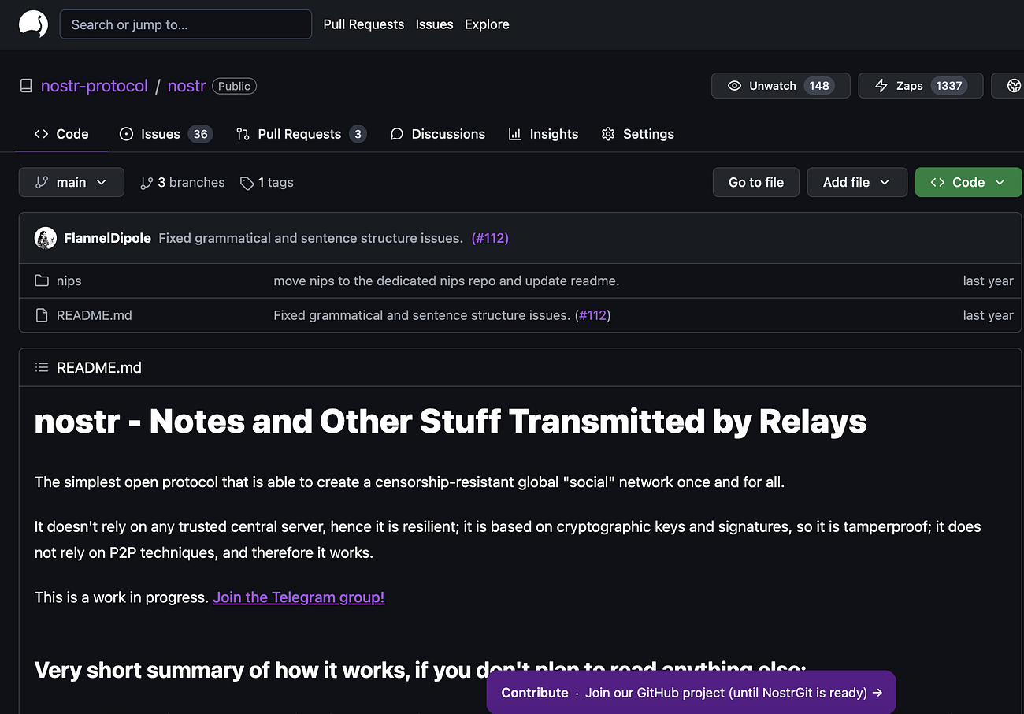Open the nips commit message link
The height and width of the screenshot is (714, 1024).
click(x=447, y=281)
